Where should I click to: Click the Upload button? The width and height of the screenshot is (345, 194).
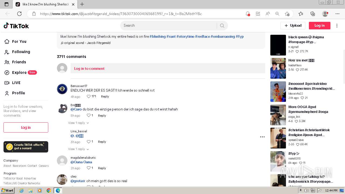tap(293, 26)
